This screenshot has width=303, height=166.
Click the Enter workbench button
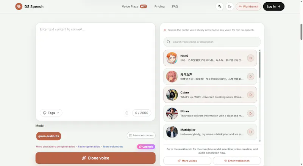tap(237, 161)
